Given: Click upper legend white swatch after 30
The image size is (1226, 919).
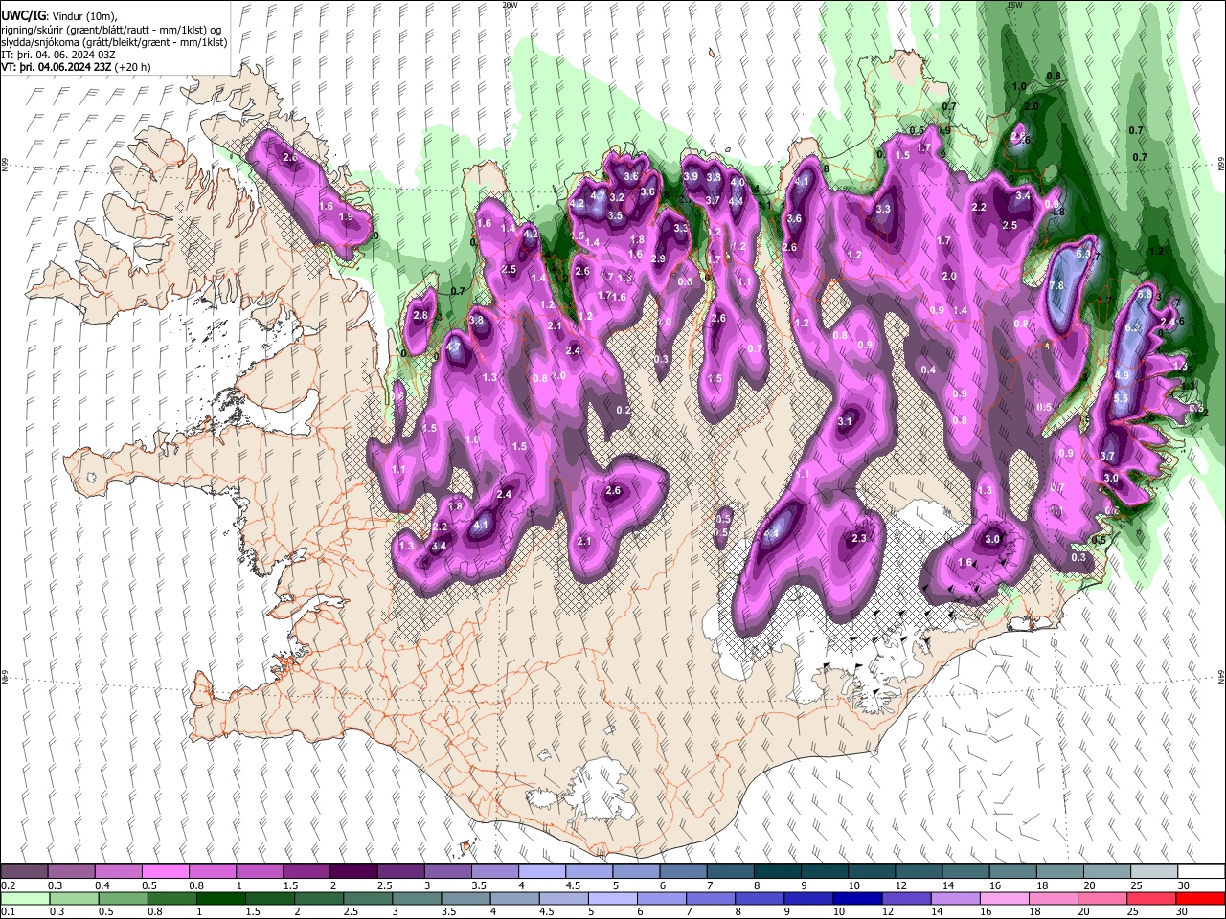Looking at the screenshot, I should [x=1201, y=872].
